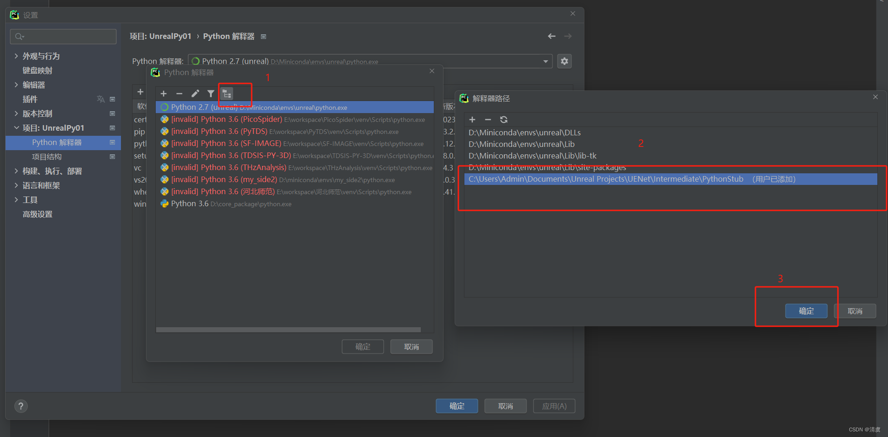The height and width of the screenshot is (437, 888).
Task: Select 插件 in the settings sidebar
Action: point(30,99)
